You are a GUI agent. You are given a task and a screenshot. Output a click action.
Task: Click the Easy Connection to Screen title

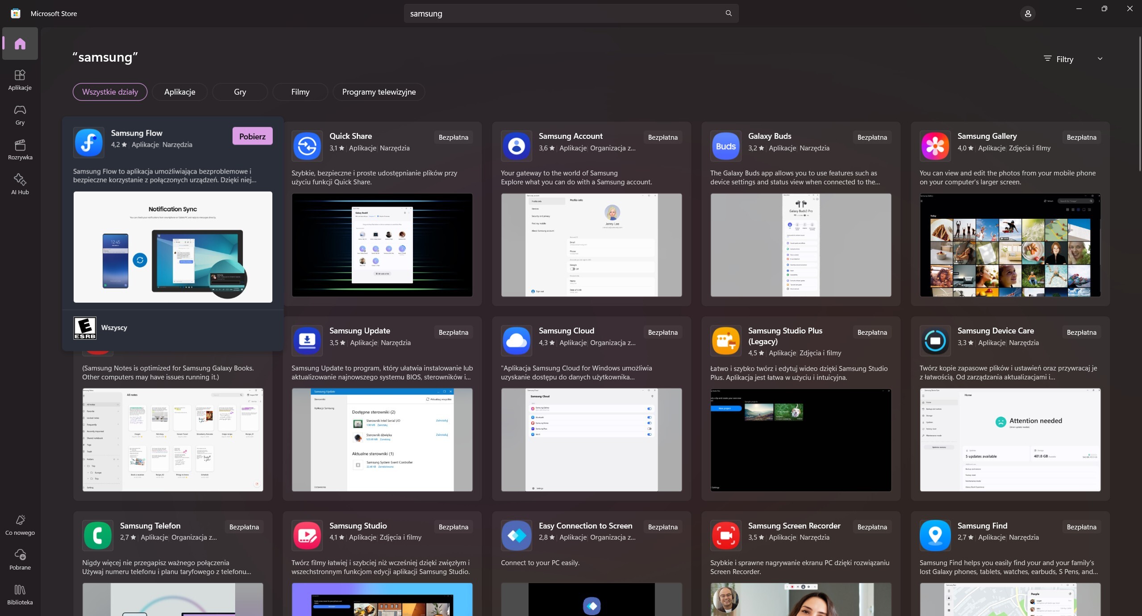pos(585,526)
